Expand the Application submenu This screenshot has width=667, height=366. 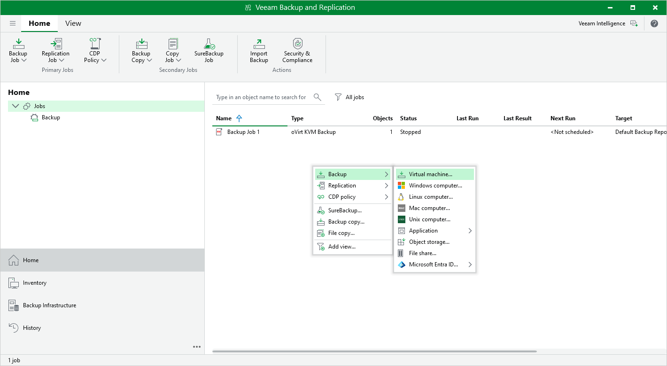pyautogui.click(x=470, y=231)
